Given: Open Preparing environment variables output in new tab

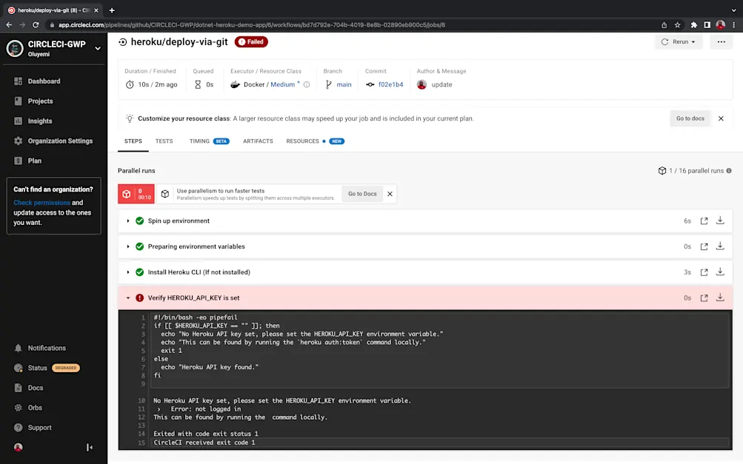Looking at the screenshot, I should (704, 246).
